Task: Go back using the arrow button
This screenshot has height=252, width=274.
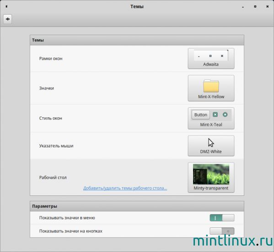Action: pyautogui.click(x=7, y=19)
